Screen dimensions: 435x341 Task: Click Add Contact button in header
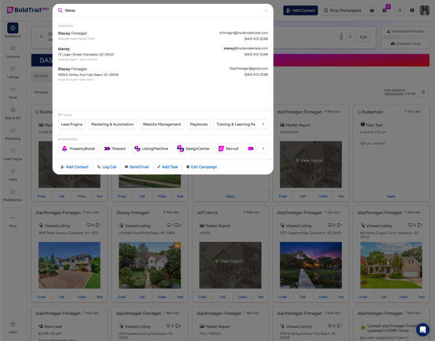(301, 11)
